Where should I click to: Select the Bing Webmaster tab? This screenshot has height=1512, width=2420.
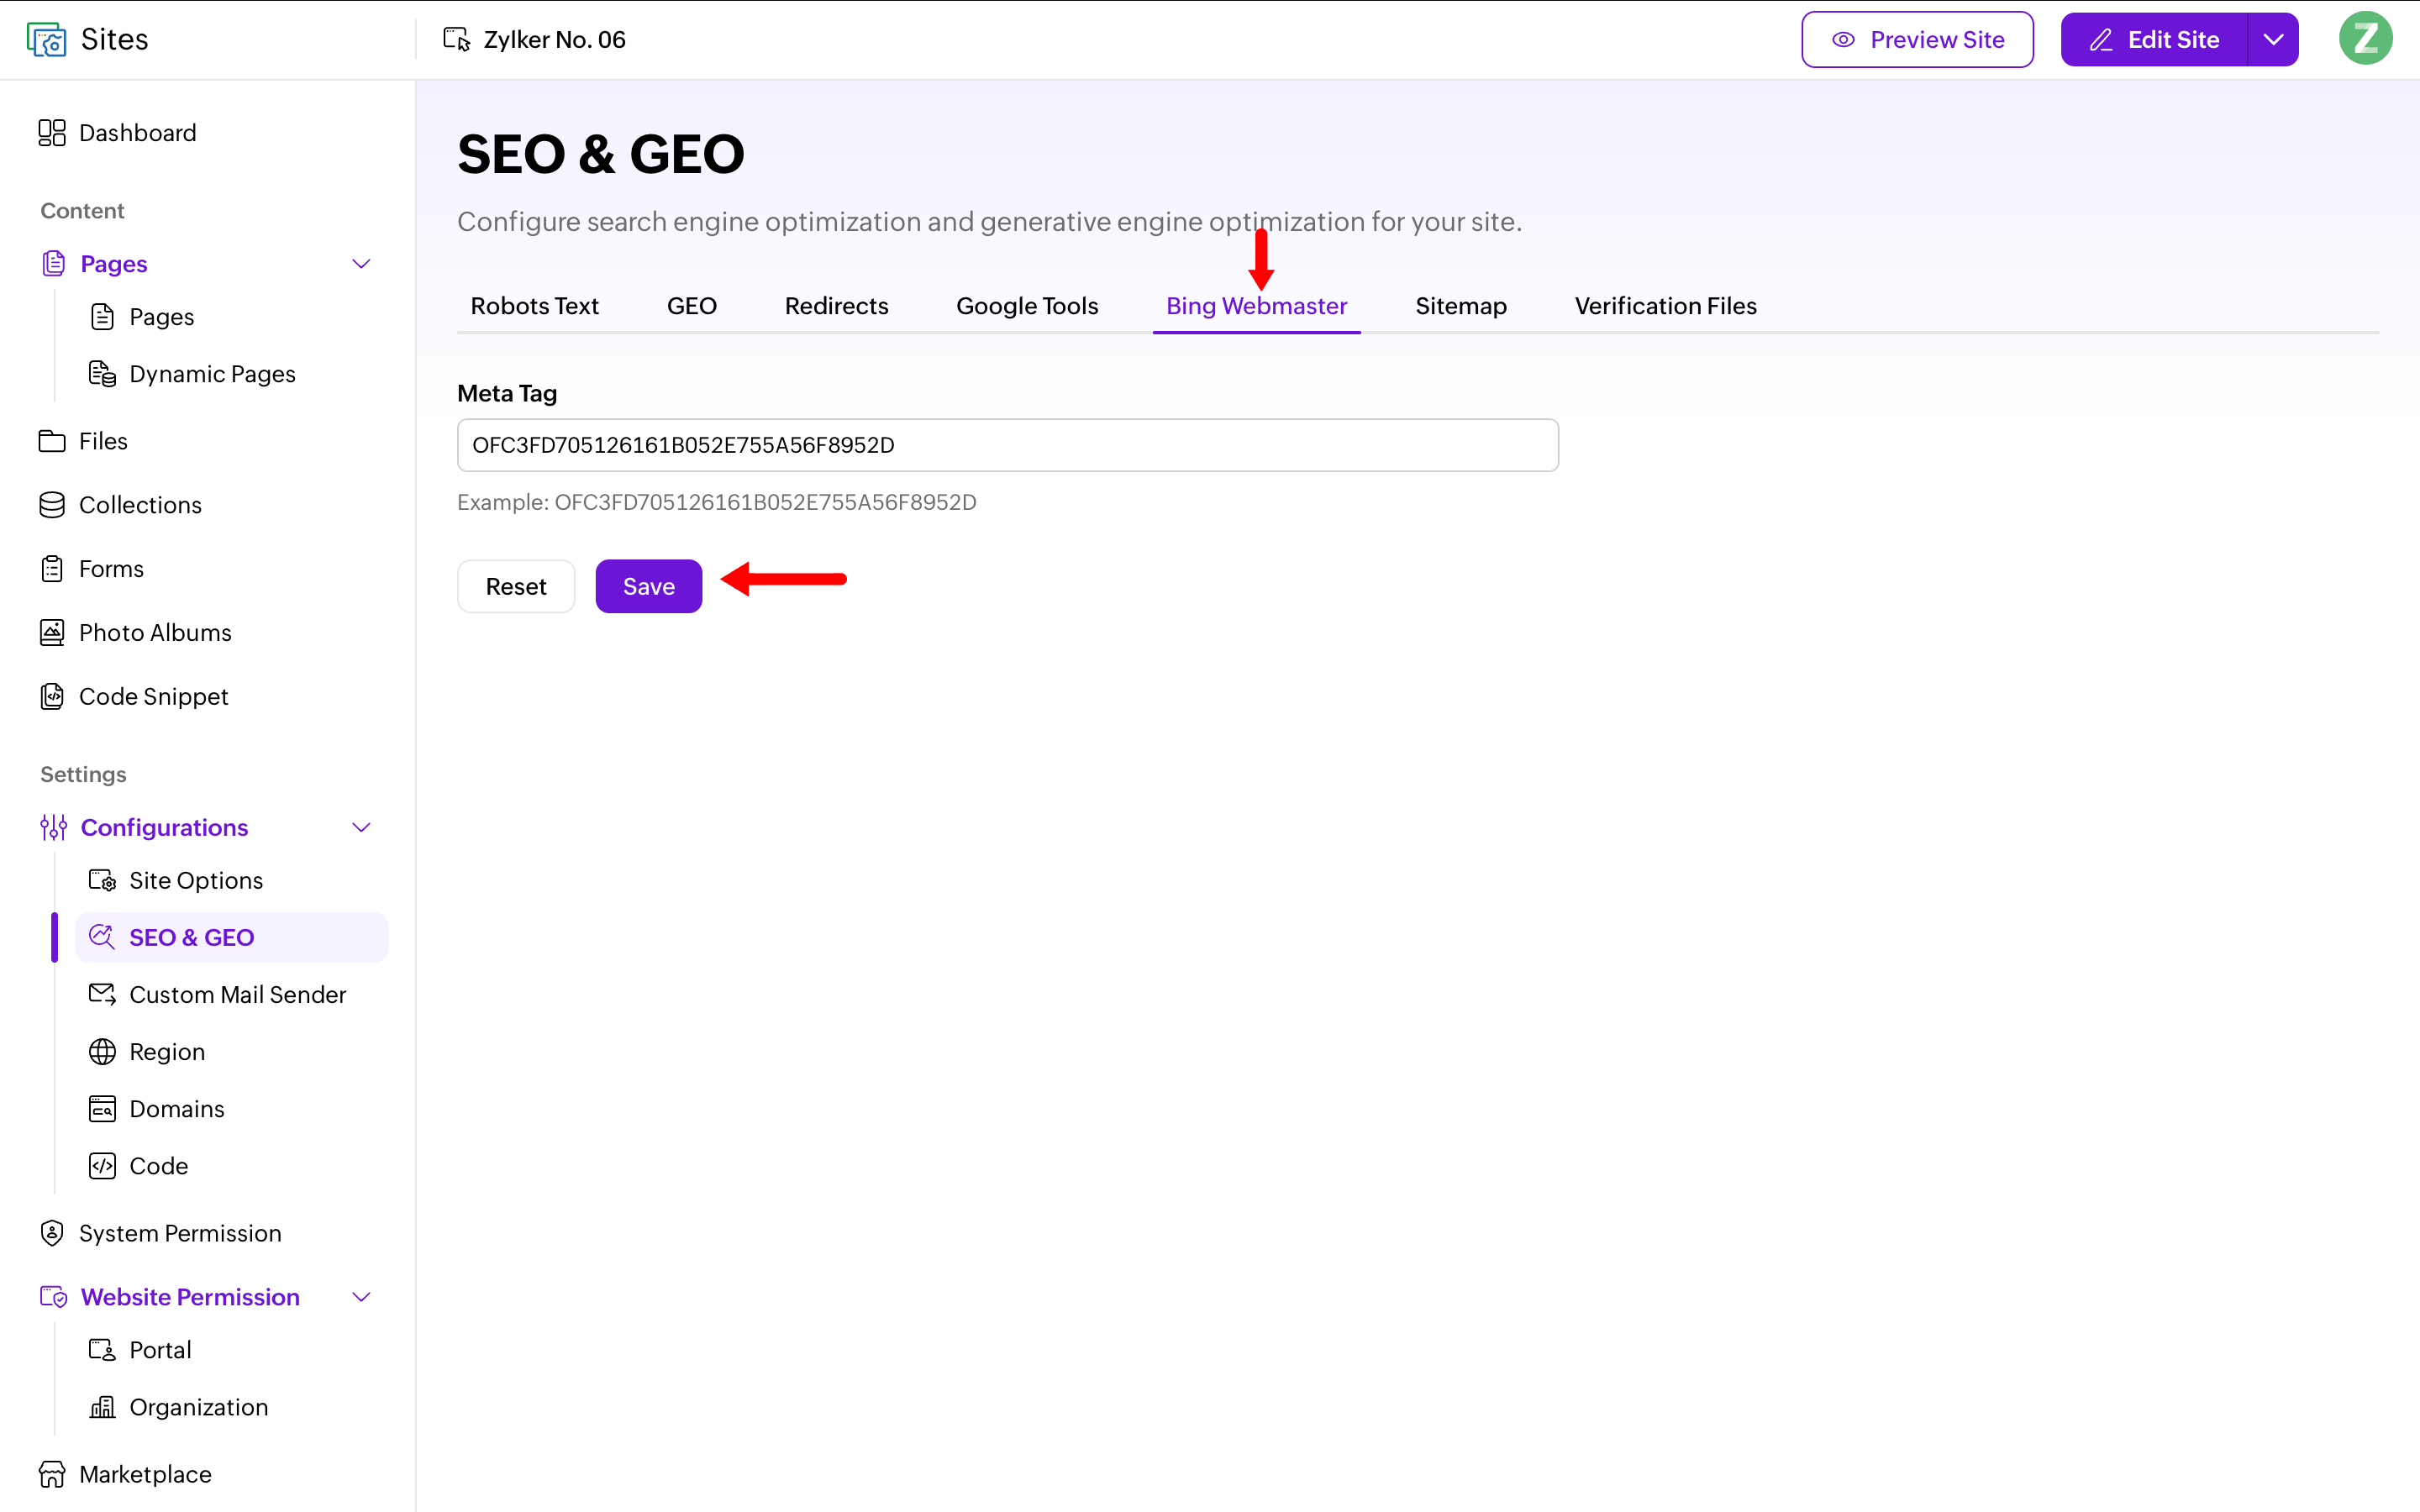1257,306
